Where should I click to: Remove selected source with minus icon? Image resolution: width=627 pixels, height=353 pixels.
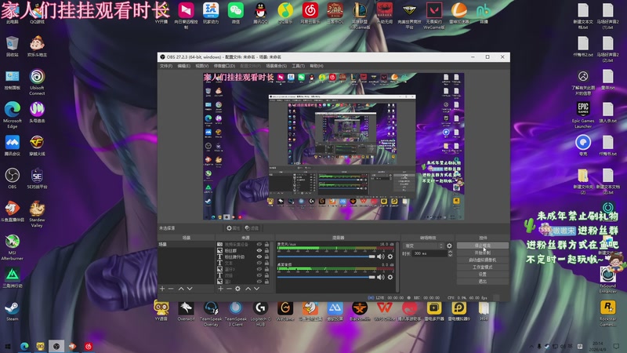[229, 289]
